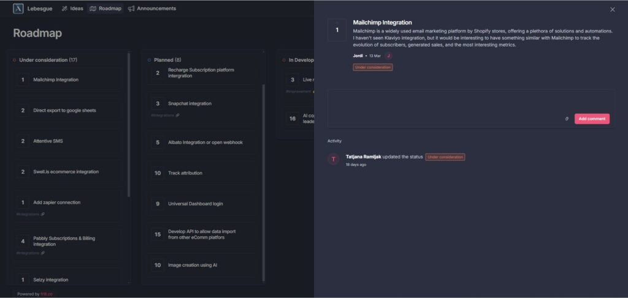
Task: Click the Lebesgue logo icon
Action: click(18, 9)
